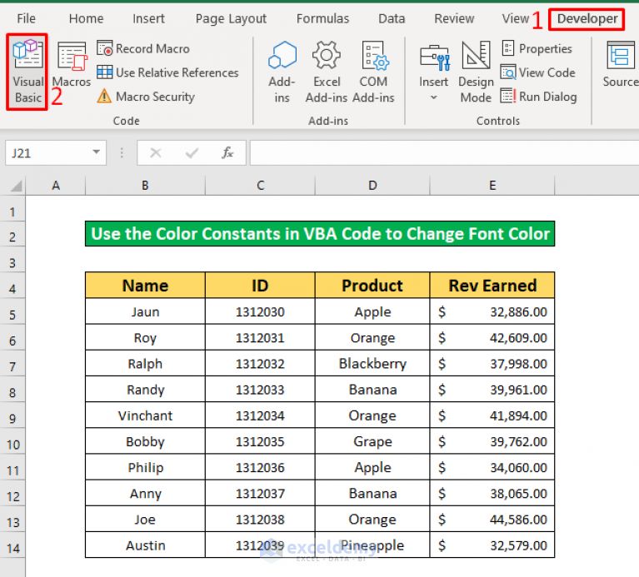639x577 pixels.
Task: Click View Code
Action: tap(538, 72)
